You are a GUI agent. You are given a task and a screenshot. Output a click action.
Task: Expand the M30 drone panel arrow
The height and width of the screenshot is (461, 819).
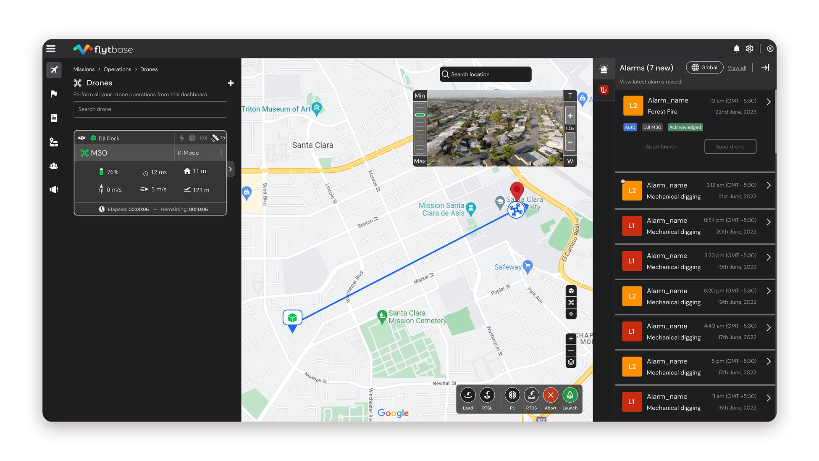pyautogui.click(x=230, y=169)
